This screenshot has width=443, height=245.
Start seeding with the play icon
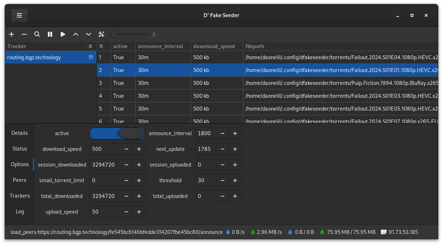(x=63, y=34)
